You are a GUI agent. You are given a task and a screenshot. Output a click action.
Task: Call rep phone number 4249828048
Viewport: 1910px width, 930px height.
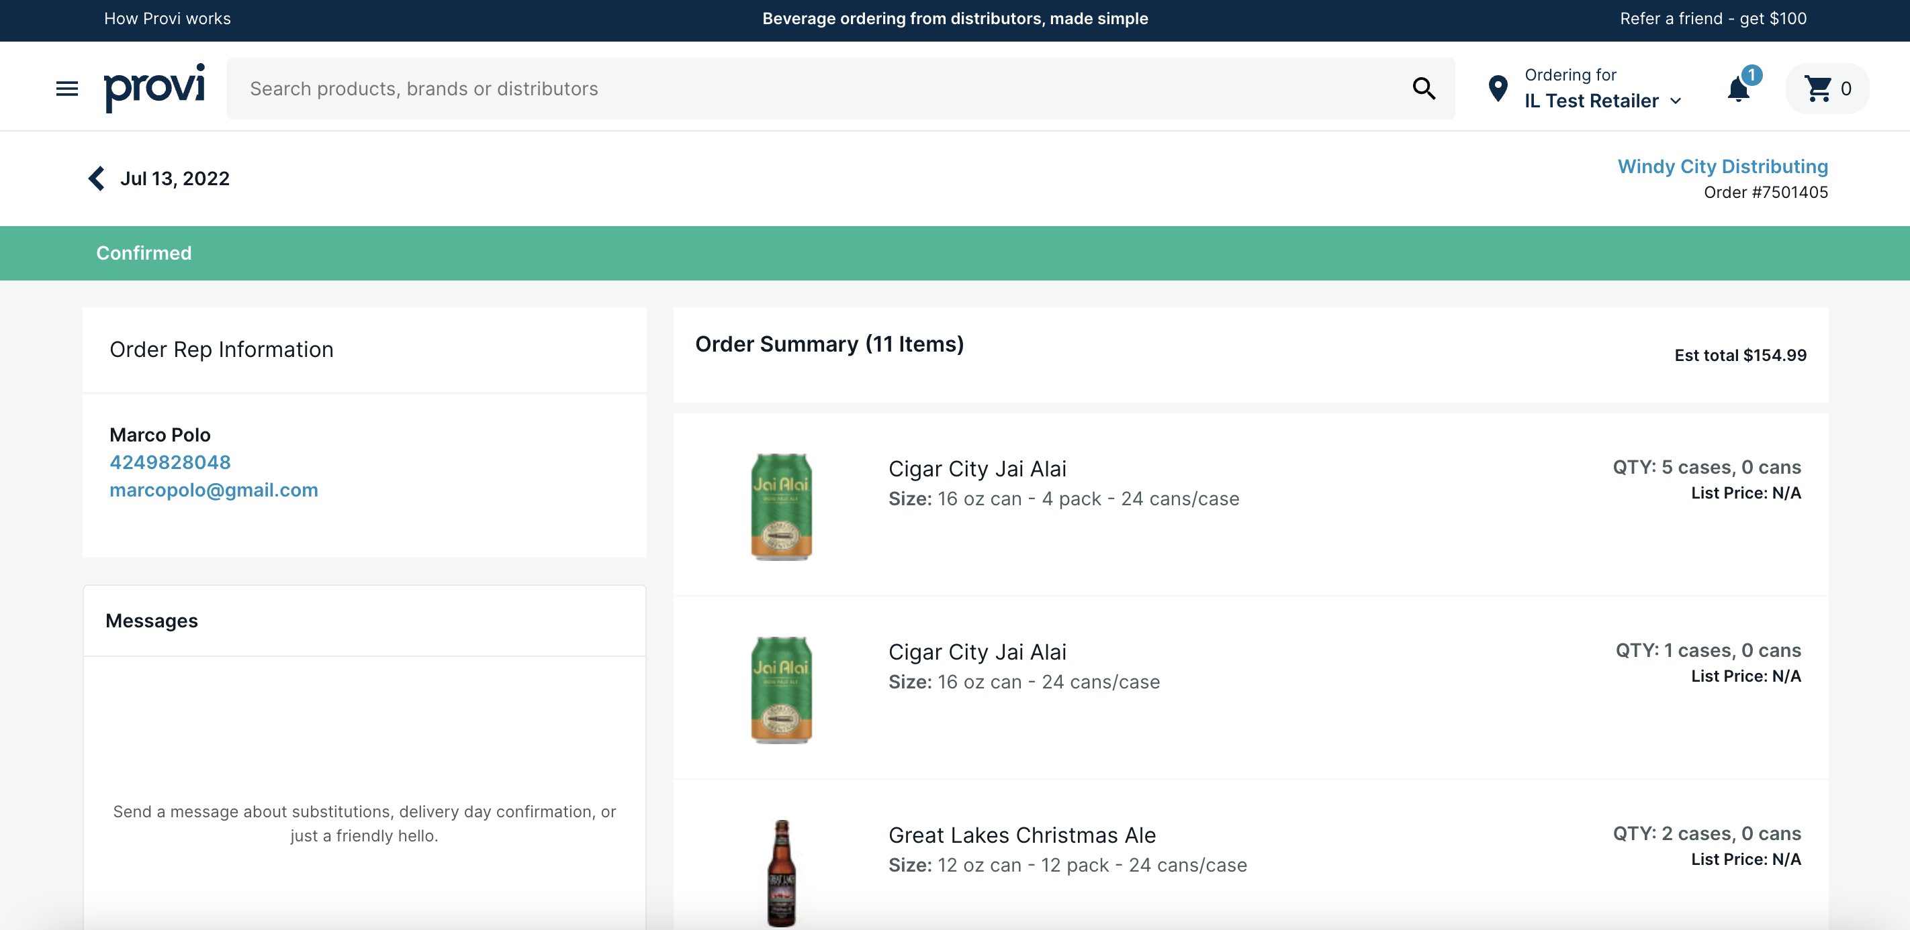click(170, 462)
